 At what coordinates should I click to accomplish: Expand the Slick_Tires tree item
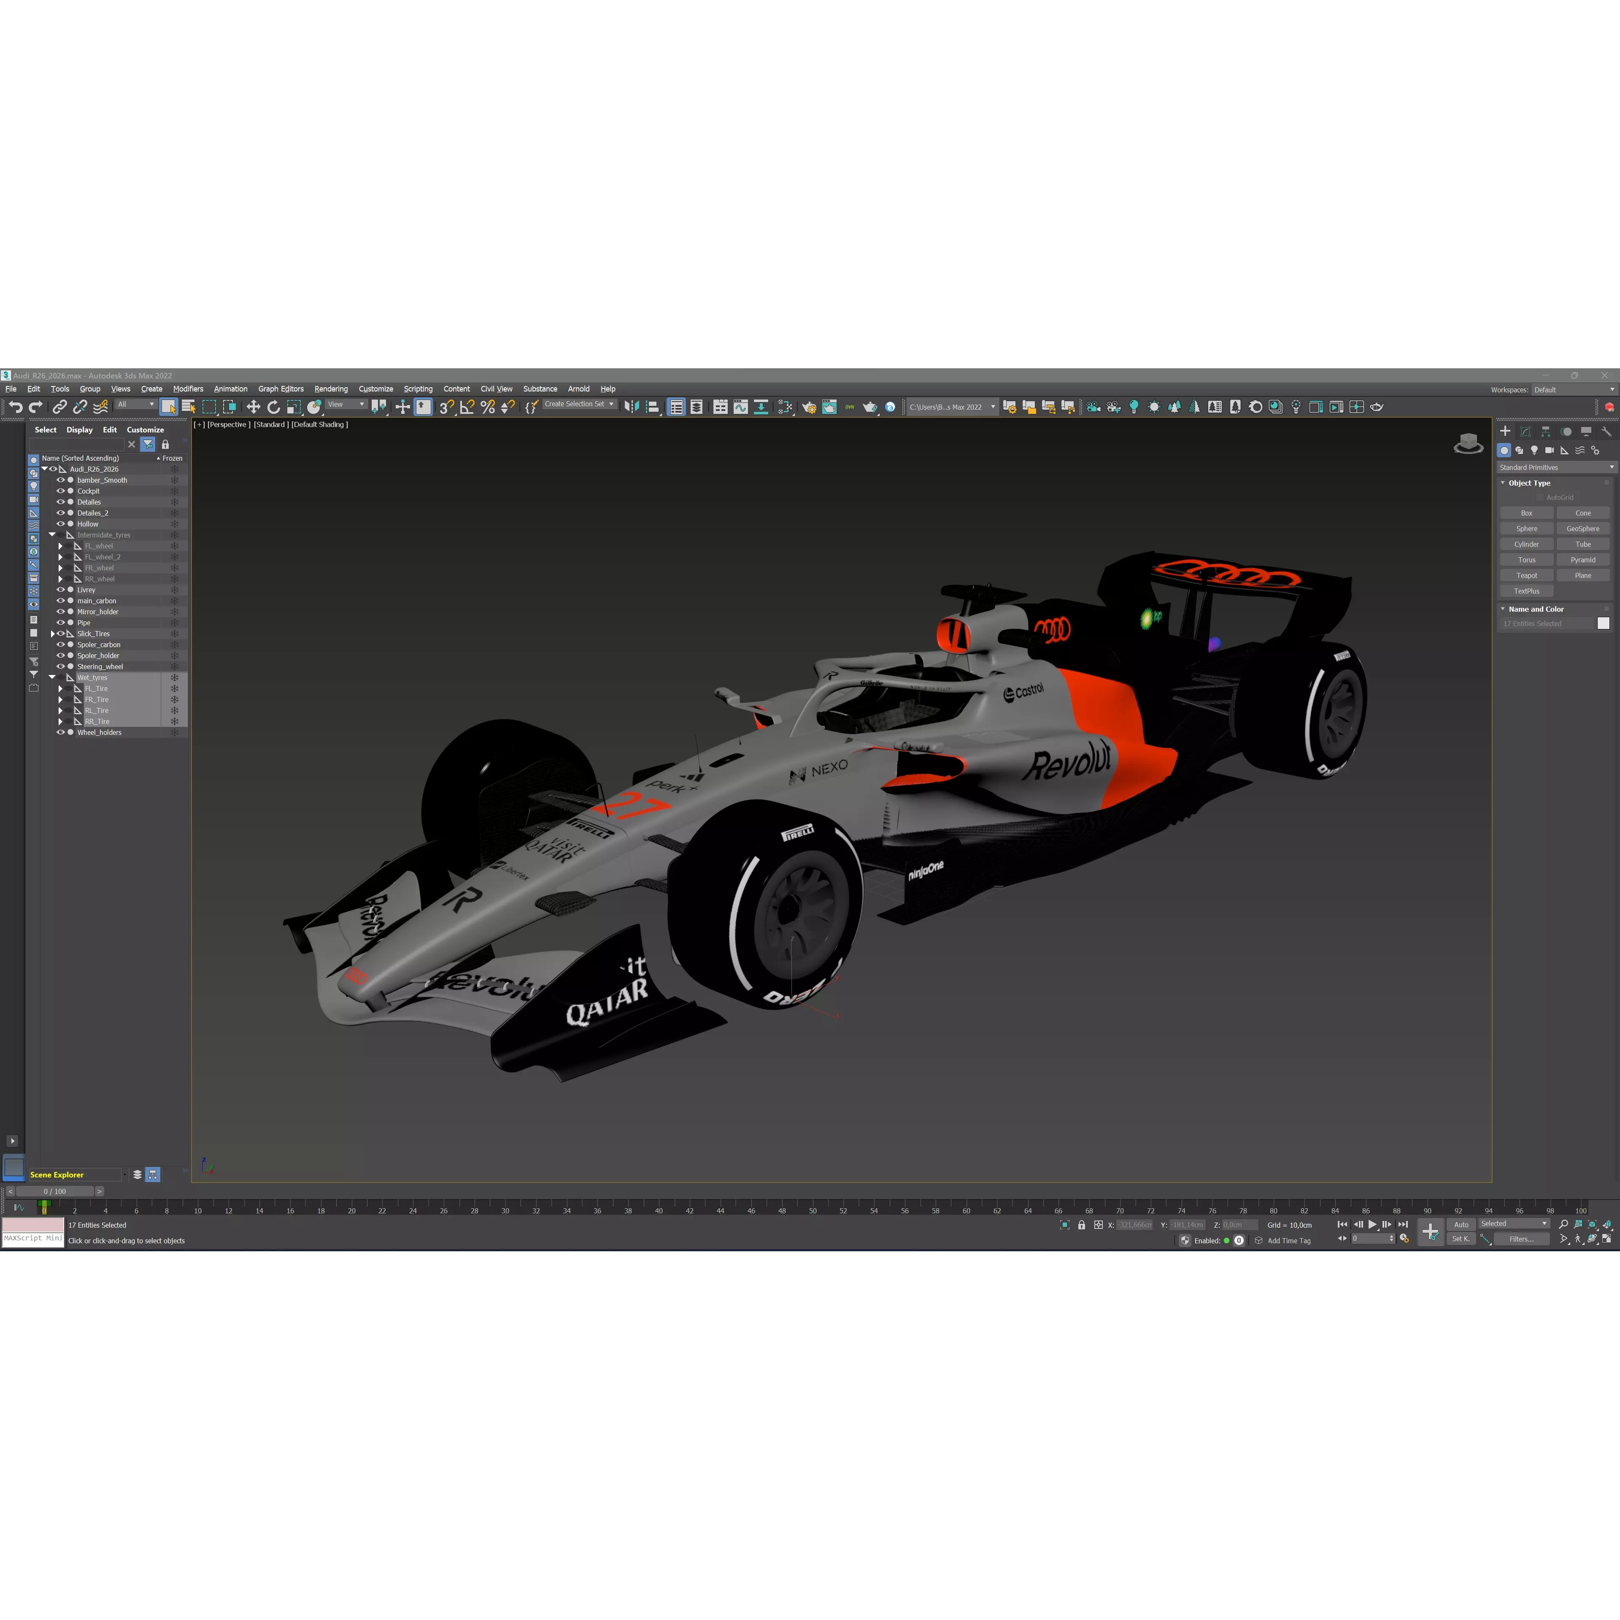(52, 634)
